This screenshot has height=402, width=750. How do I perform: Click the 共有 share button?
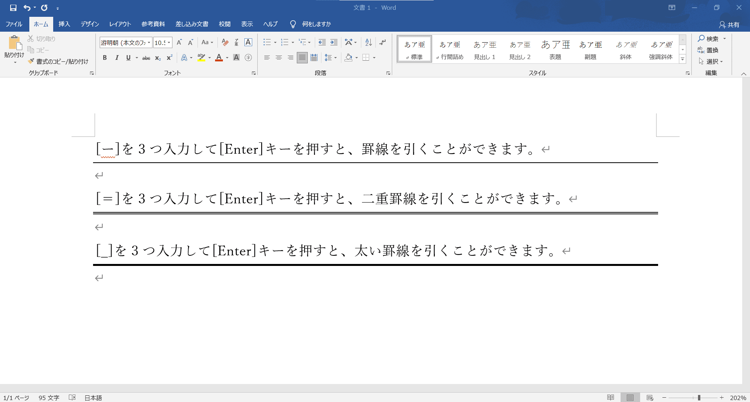(x=729, y=25)
